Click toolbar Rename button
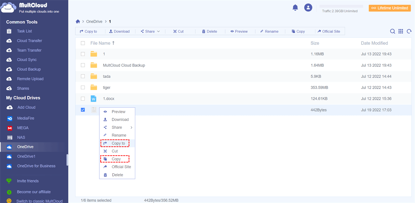 [x=269, y=31]
